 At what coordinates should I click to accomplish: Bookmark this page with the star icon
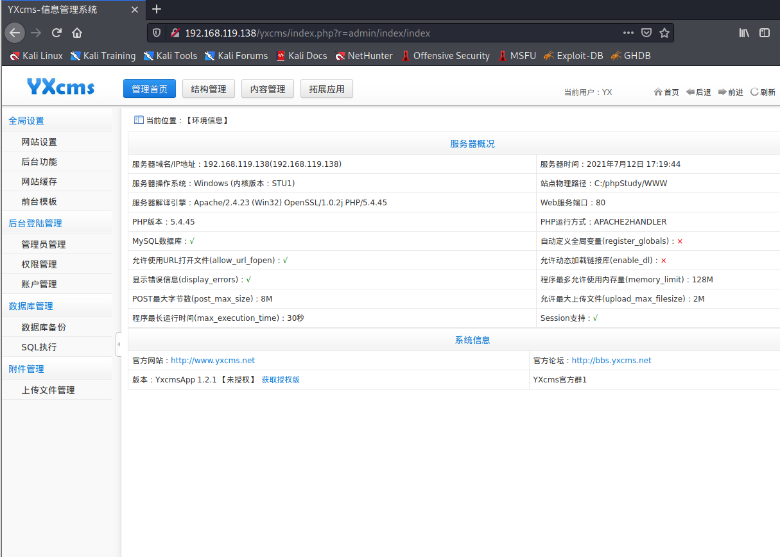(x=664, y=33)
